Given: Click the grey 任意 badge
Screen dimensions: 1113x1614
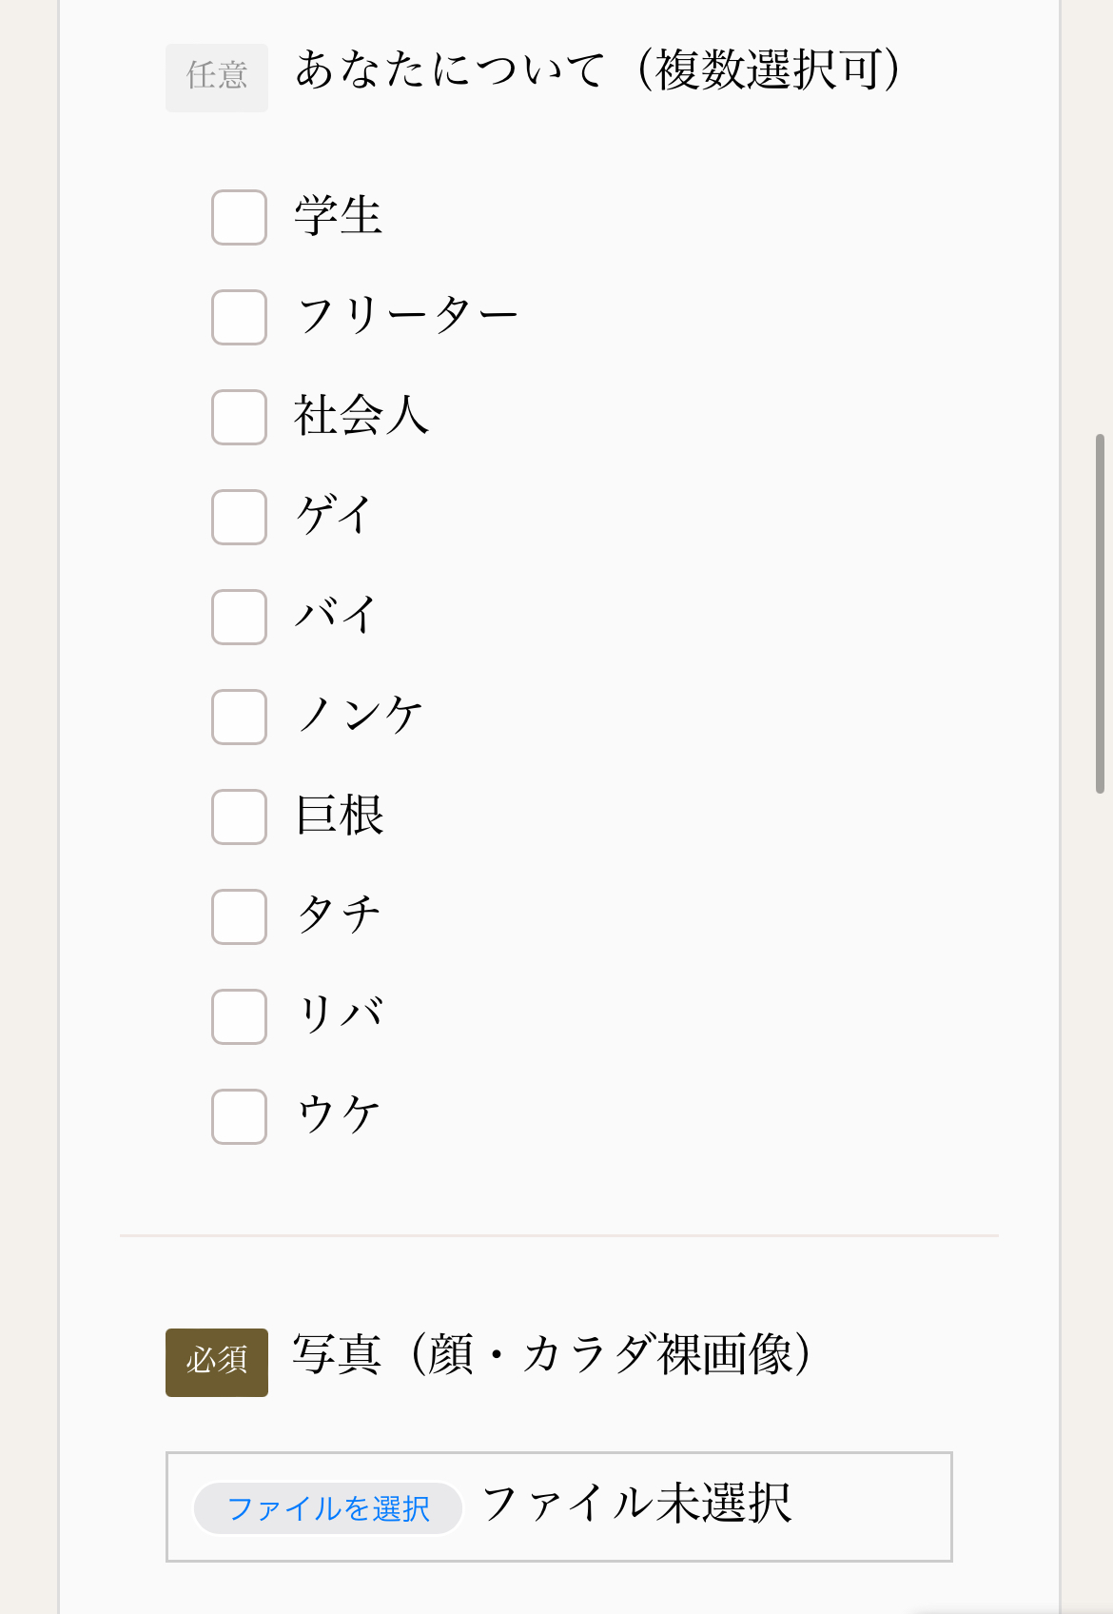Looking at the screenshot, I should (x=217, y=77).
